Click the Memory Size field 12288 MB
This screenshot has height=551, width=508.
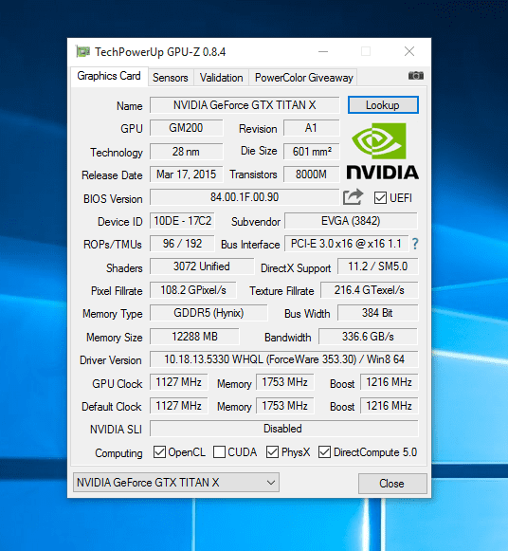click(x=194, y=337)
